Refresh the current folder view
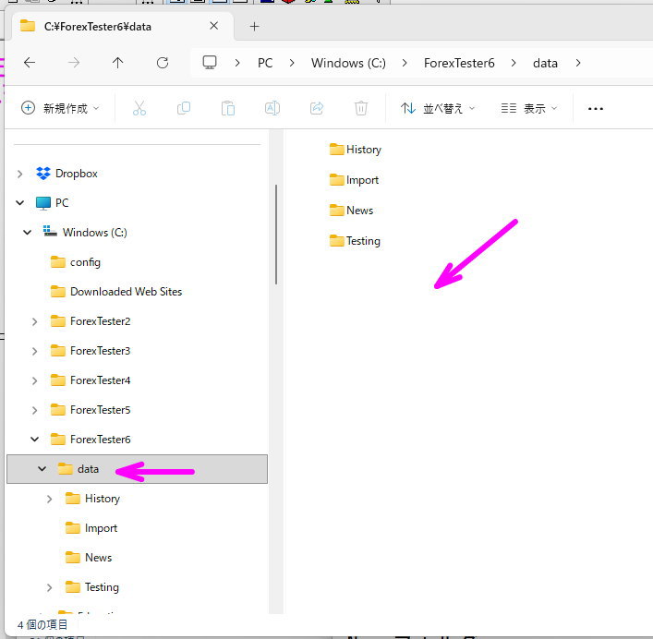Viewport: 653px width, 639px height. [x=163, y=63]
